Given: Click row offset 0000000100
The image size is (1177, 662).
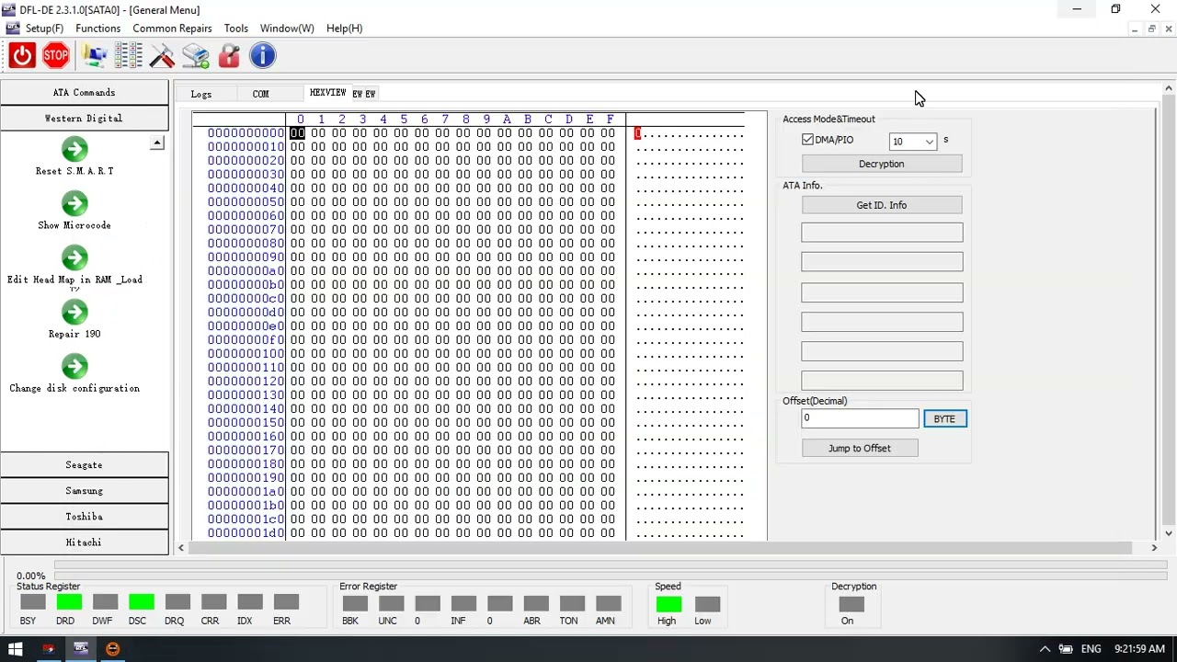Looking at the screenshot, I should click(246, 354).
